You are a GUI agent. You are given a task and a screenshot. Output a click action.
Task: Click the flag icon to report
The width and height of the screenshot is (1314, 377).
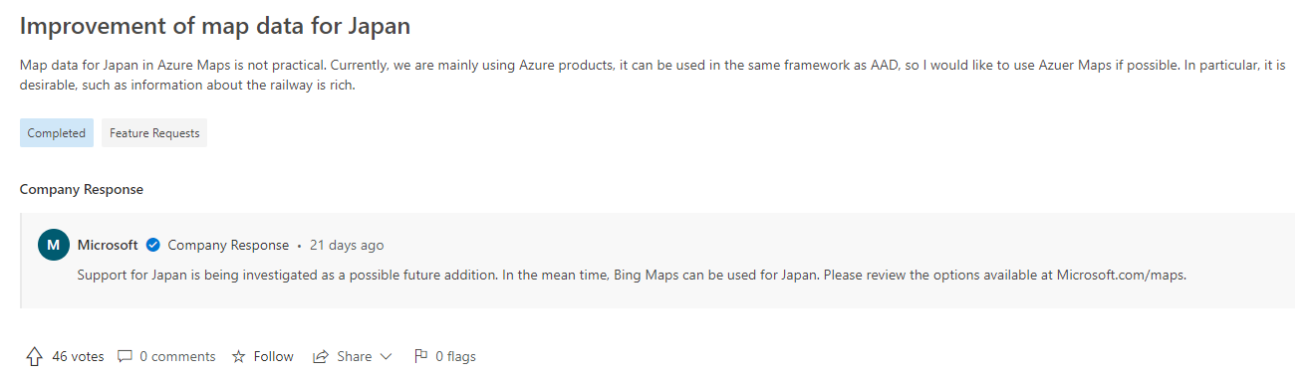pos(420,356)
